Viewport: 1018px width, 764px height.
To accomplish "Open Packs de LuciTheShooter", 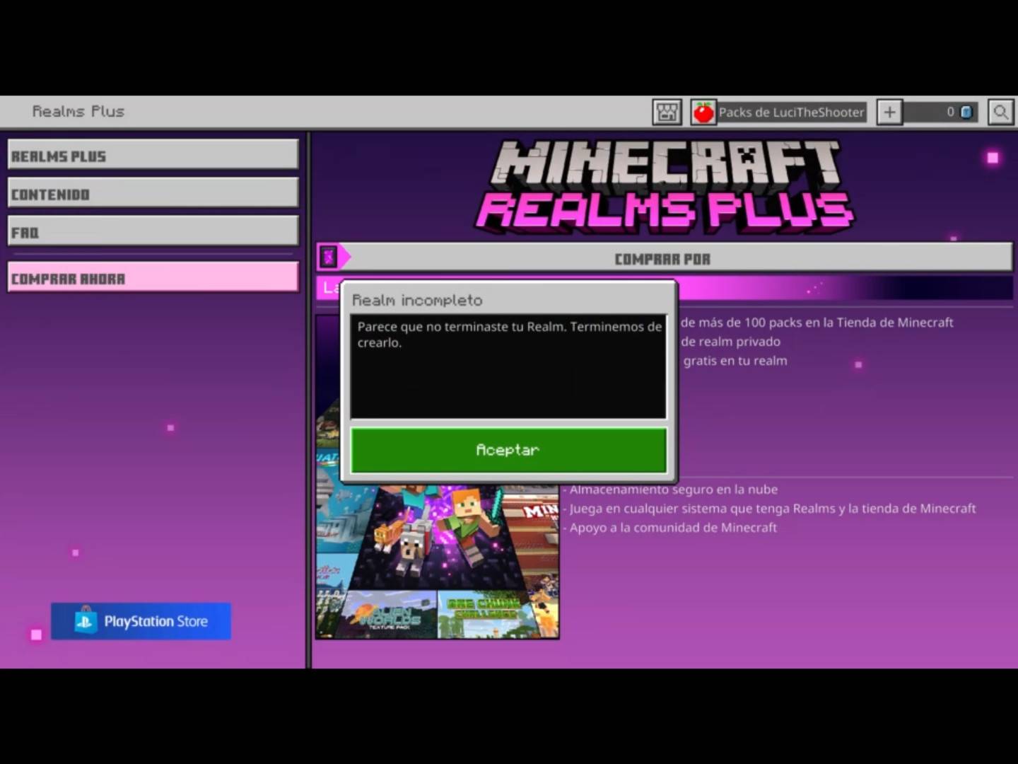I will [x=791, y=112].
